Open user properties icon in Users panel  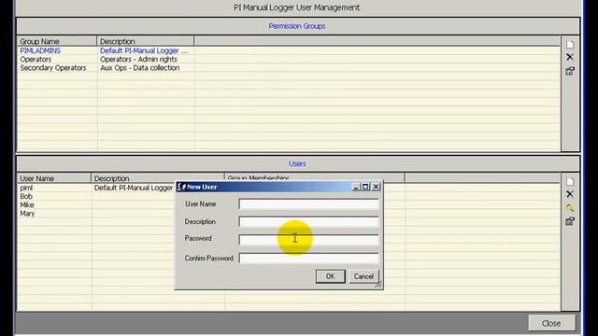pyautogui.click(x=570, y=221)
